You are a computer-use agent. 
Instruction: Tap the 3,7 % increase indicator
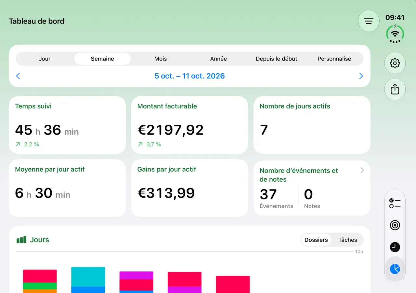(x=149, y=144)
